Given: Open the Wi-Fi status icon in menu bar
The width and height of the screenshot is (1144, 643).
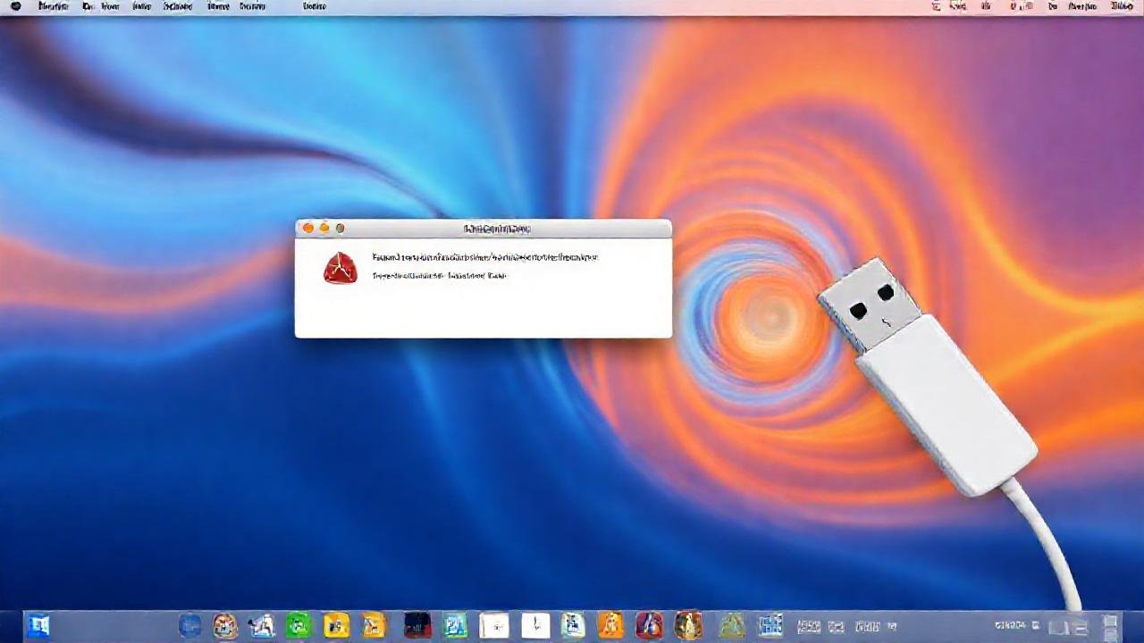Looking at the screenshot, I should [956, 6].
